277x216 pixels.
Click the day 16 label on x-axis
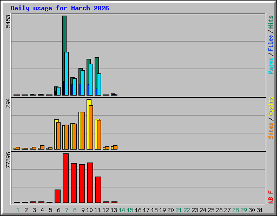tap(138, 210)
